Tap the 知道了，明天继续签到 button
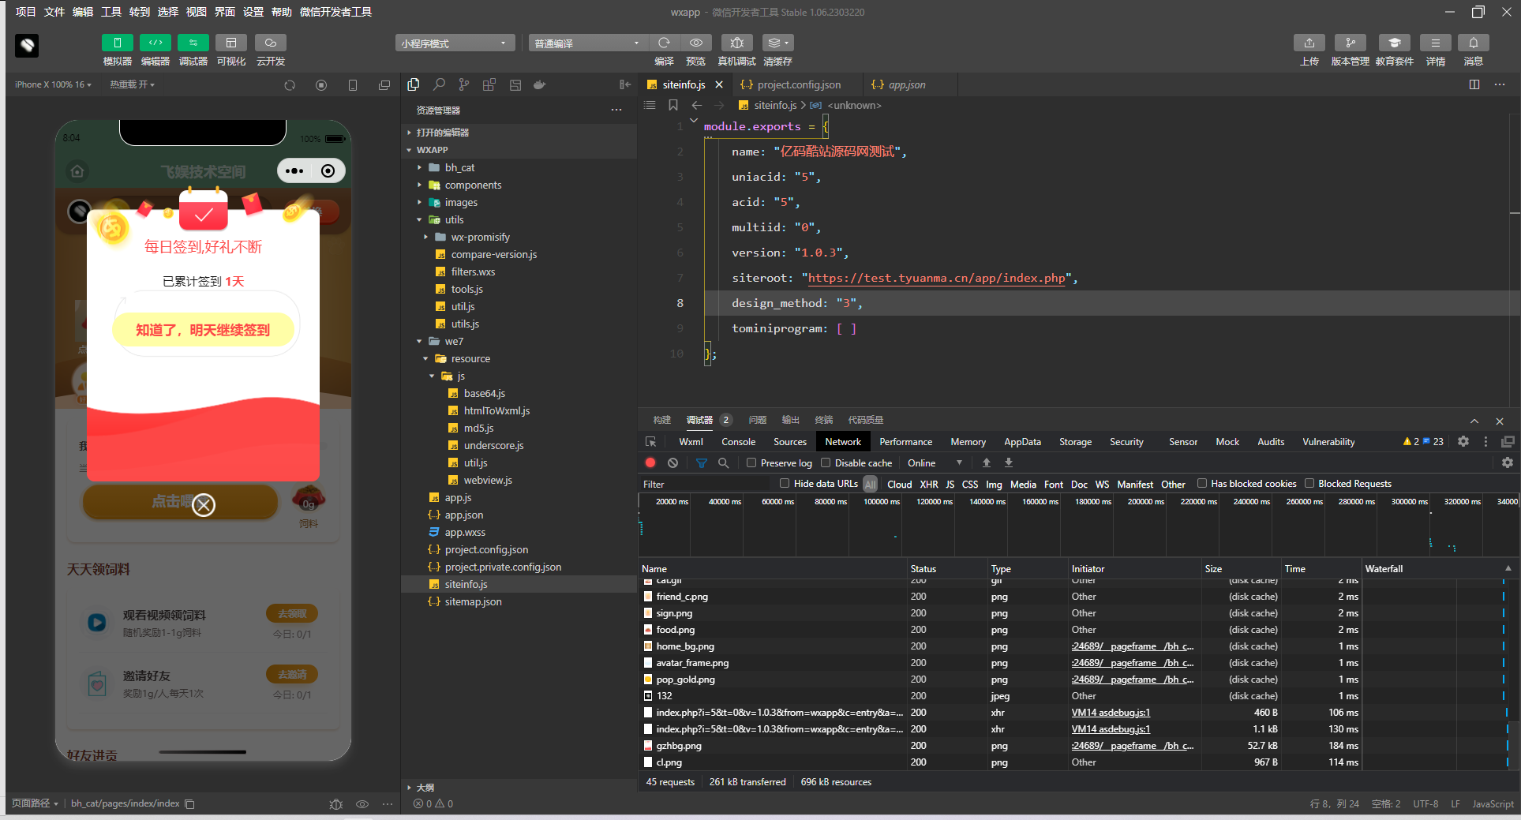Image resolution: width=1521 pixels, height=820 pixels. pos(203,330)
